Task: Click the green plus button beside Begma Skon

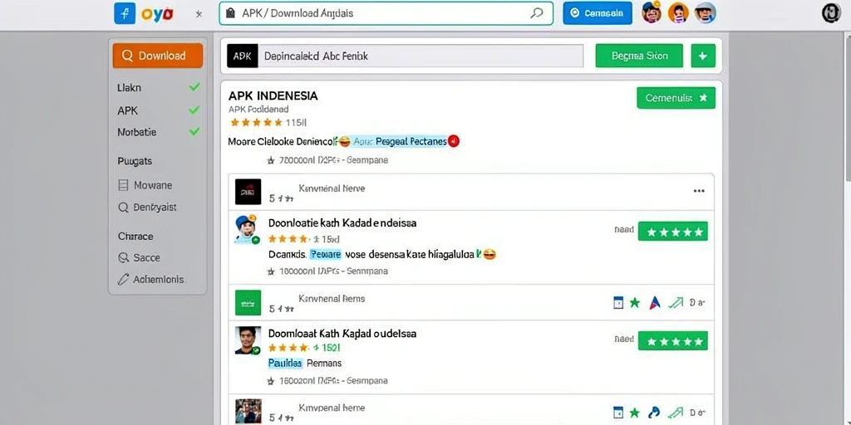Action: (703, 56)
